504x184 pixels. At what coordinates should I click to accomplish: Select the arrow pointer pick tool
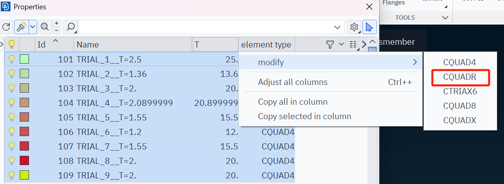pos(370,27)
